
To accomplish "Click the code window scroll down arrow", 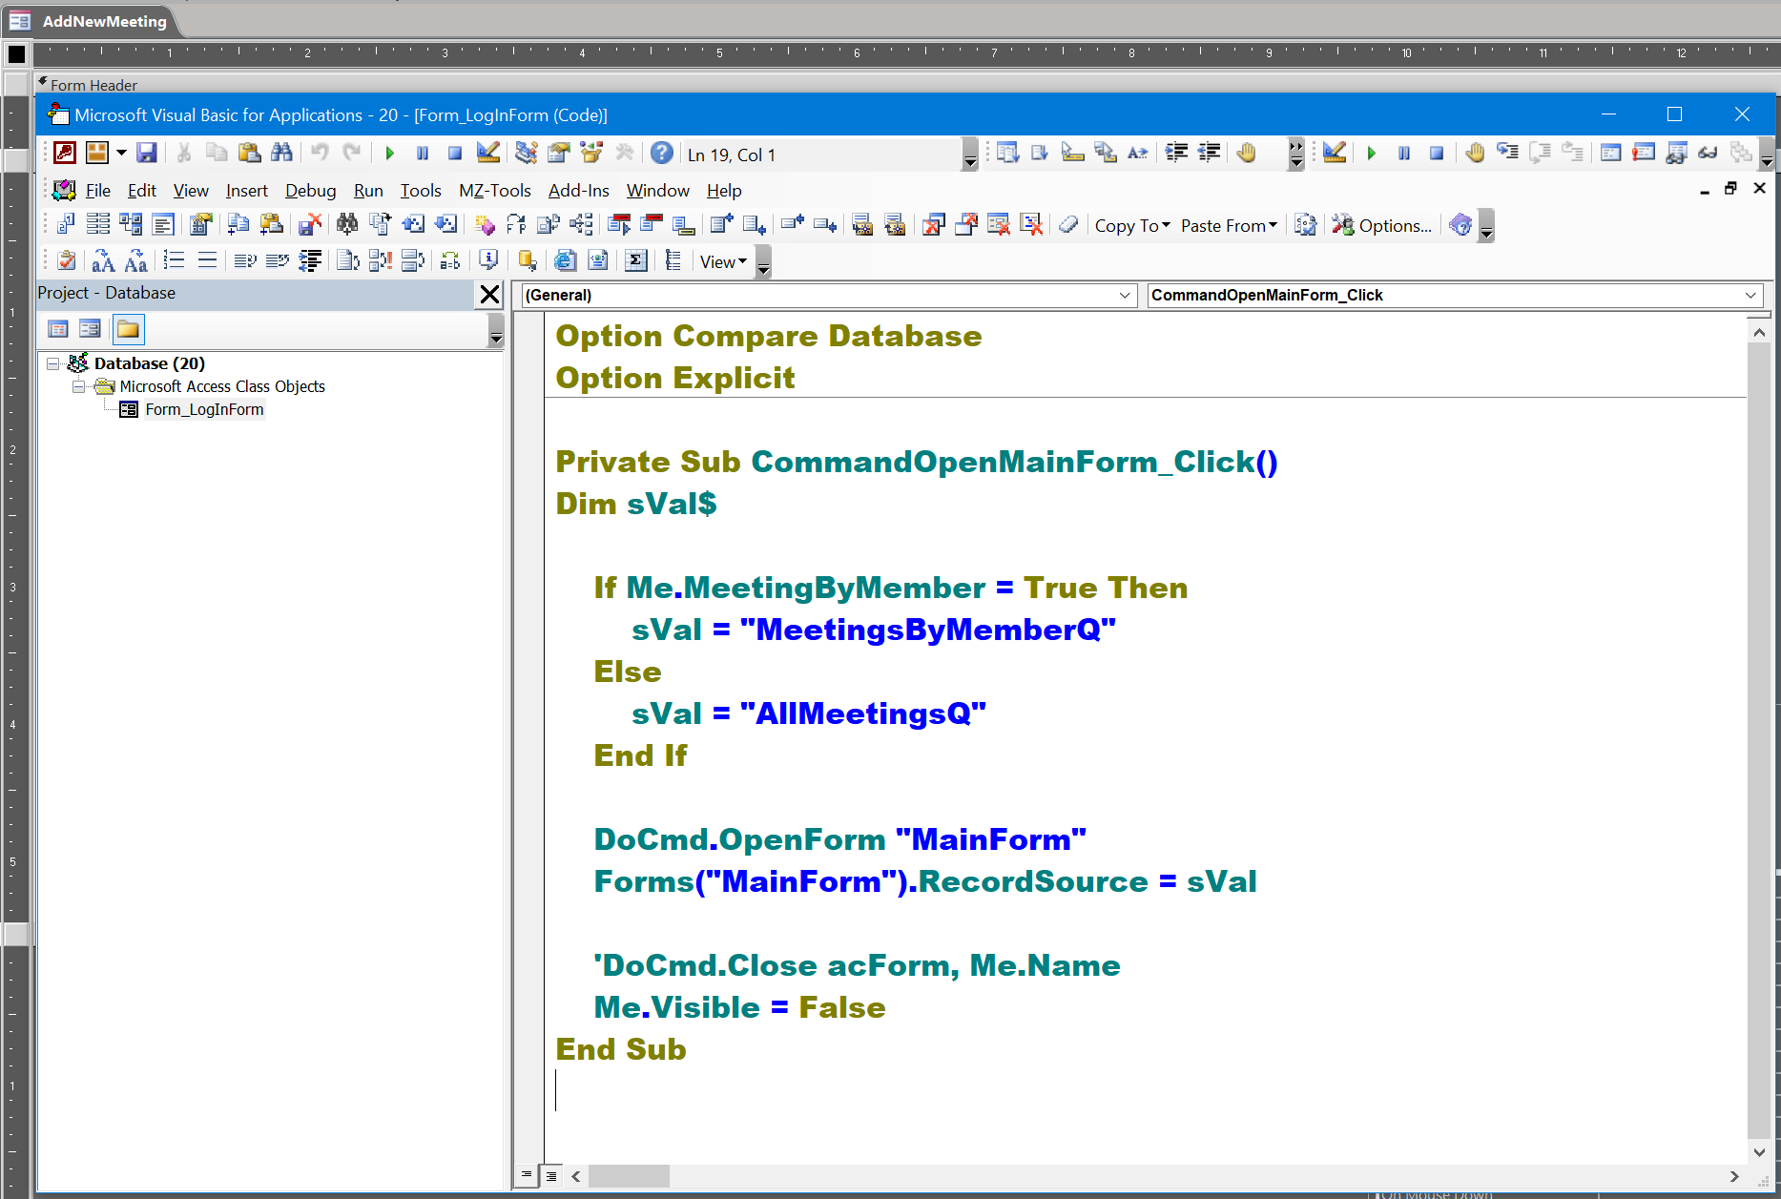I will 1759,1151.
